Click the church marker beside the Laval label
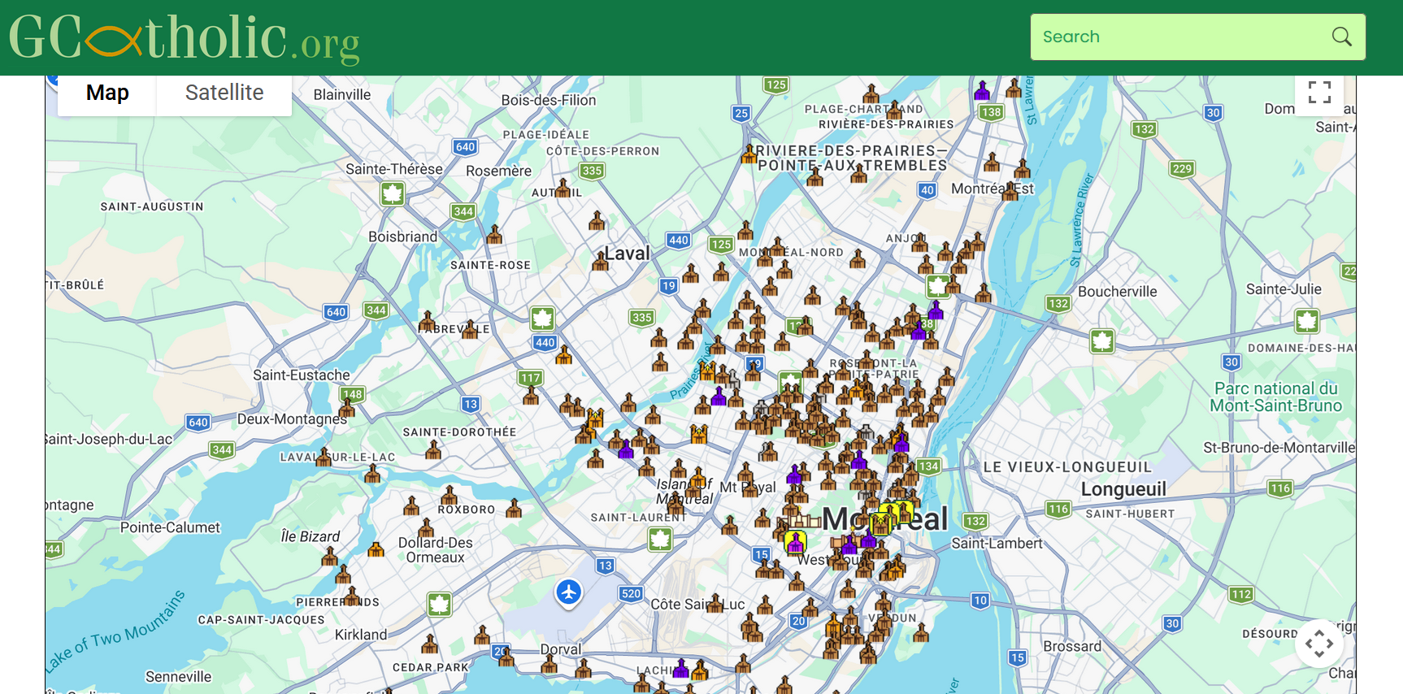 601,260
